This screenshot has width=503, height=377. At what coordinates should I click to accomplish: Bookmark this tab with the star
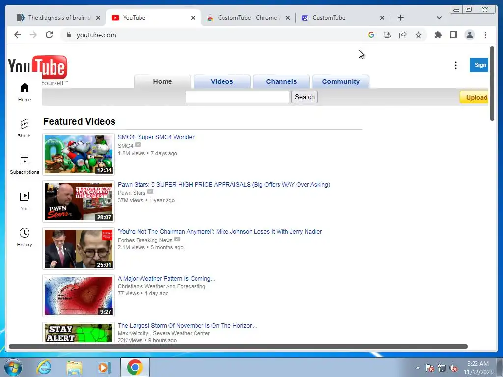click(x=419, y=35)
